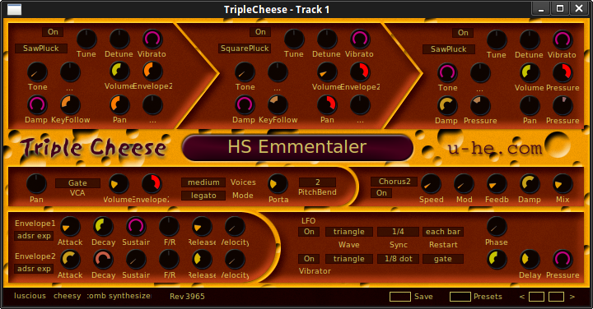Go to the next preset with the arrow
The image size is (593, 309).
[572, 297]
